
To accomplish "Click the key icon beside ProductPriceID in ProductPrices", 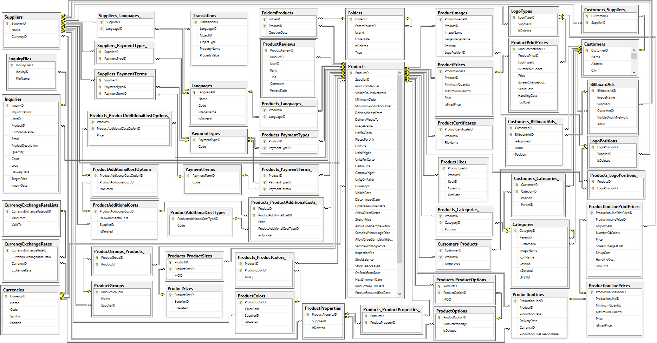I will 441,71.
